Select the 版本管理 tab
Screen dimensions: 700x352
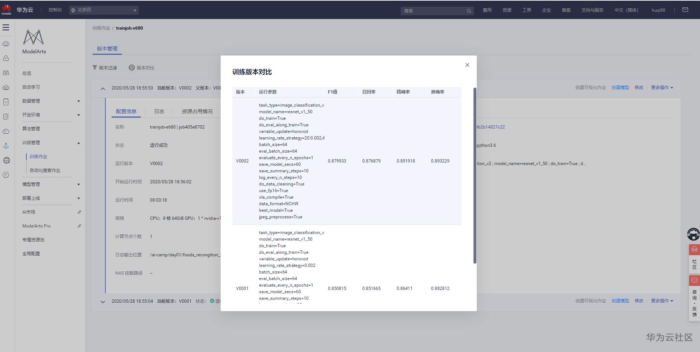pyautogui.click(x=107, y=49)
